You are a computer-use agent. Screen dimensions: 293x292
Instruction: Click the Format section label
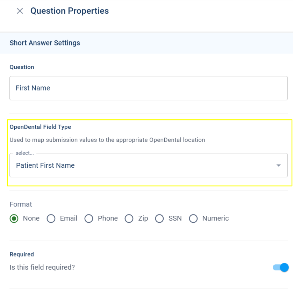(x=21, y=204)
